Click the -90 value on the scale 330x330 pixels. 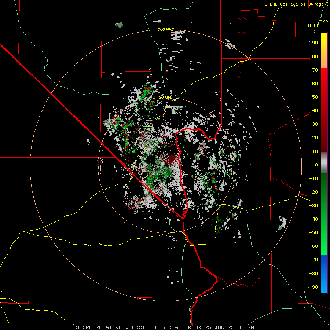click(313, 287)
